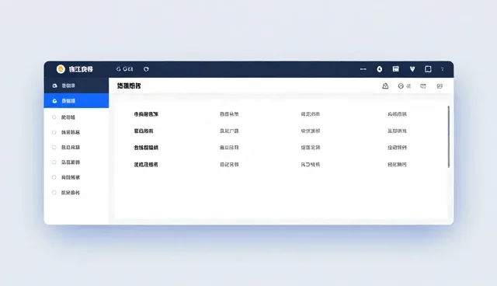
Task: Click the flask-shaped icon in content header
Action: [x=385, y=86]
